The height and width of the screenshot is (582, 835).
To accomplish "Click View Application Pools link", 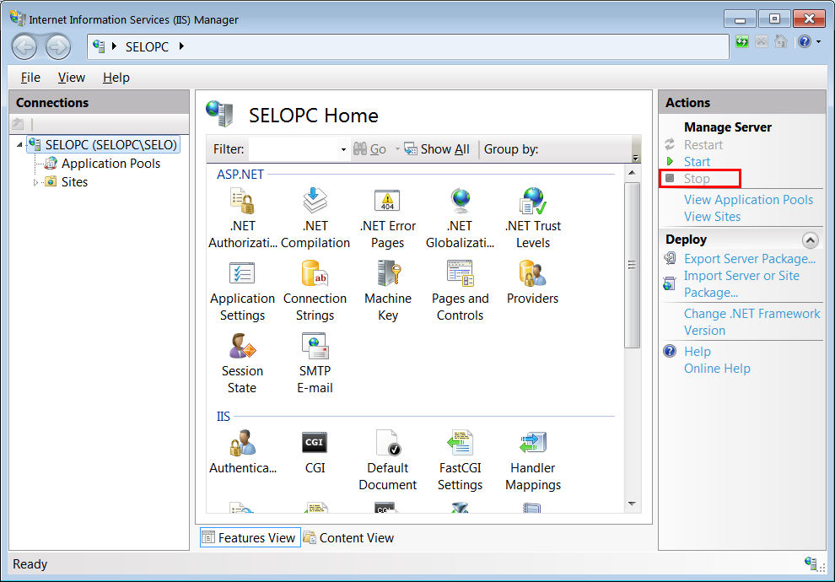I will coord(748,200).
